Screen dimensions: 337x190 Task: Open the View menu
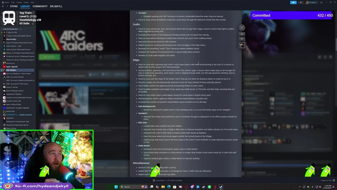[13, 2]
